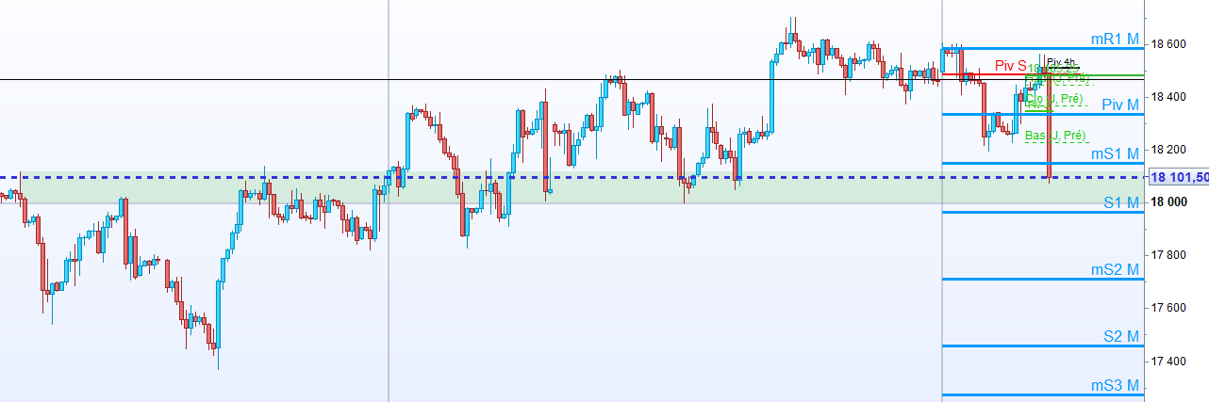The height and width of the screenshot is (402, 1209).
Task: Click the current price tag 18 101,50
Action: 1179,177
